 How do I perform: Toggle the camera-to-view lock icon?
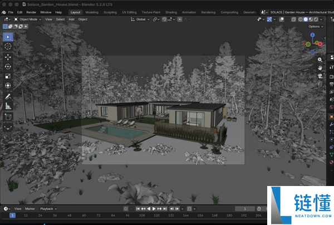click(320, 84)
